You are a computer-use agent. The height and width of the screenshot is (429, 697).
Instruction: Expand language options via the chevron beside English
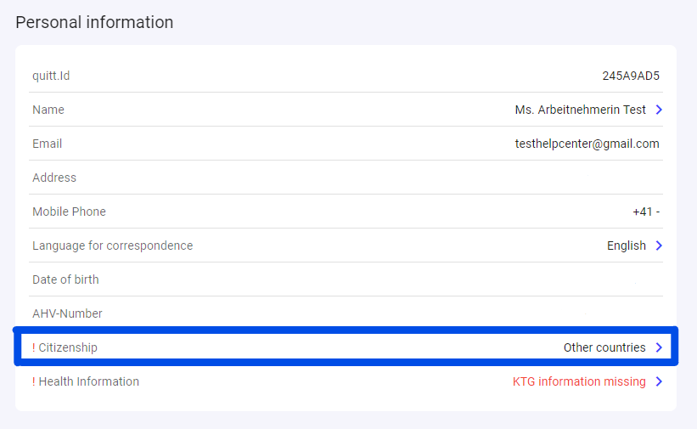[x=659, y=246]
